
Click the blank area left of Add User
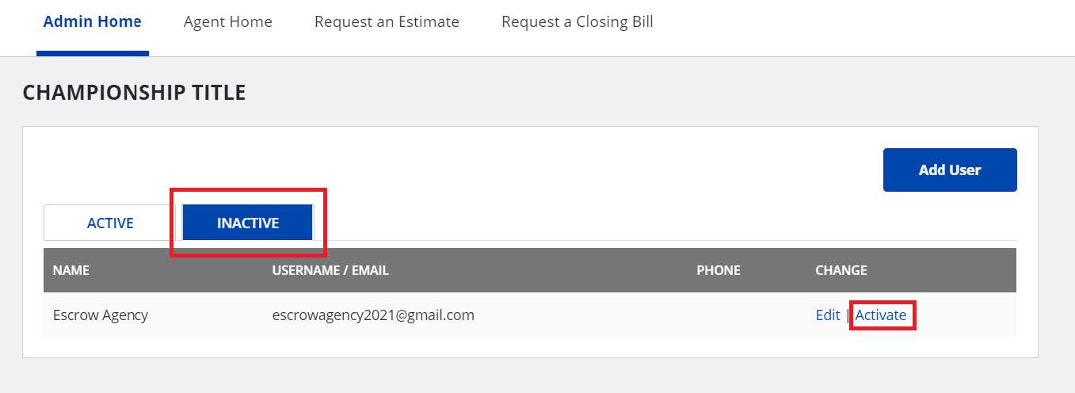coord(555,170)
